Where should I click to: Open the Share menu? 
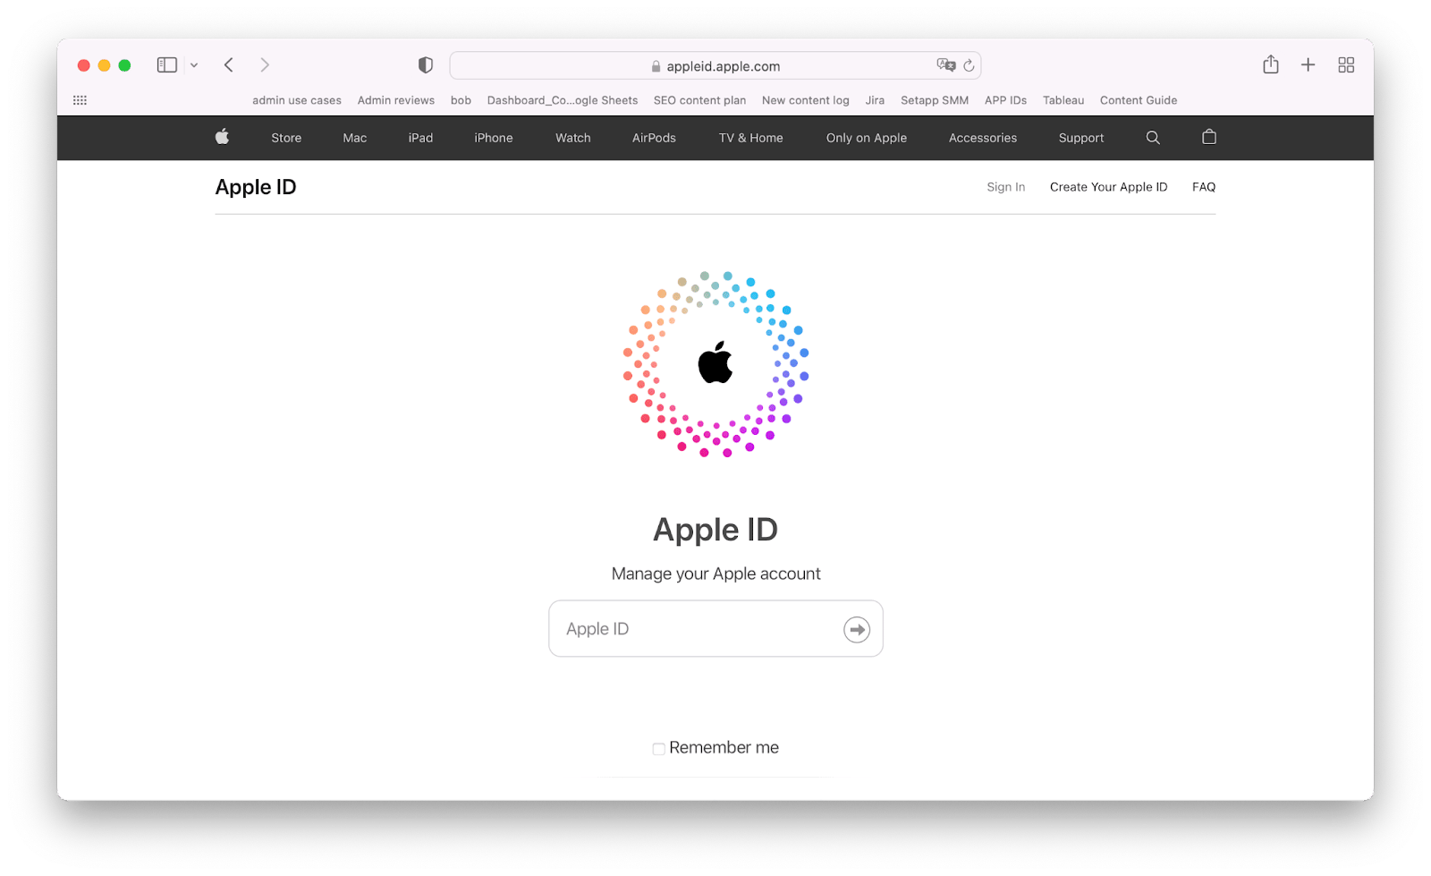(x=1271, y=64)
